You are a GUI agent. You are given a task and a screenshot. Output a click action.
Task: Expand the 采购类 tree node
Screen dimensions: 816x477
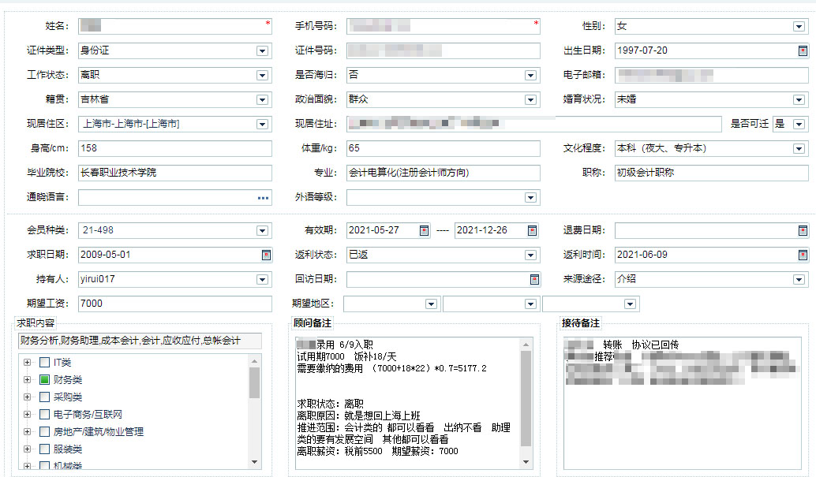pos(27,397)
